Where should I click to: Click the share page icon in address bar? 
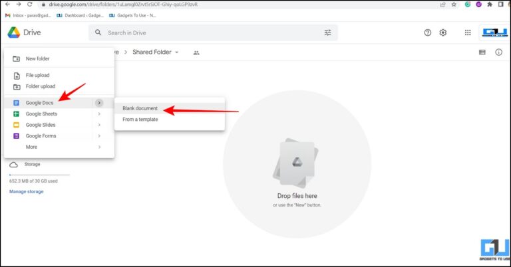442,5
